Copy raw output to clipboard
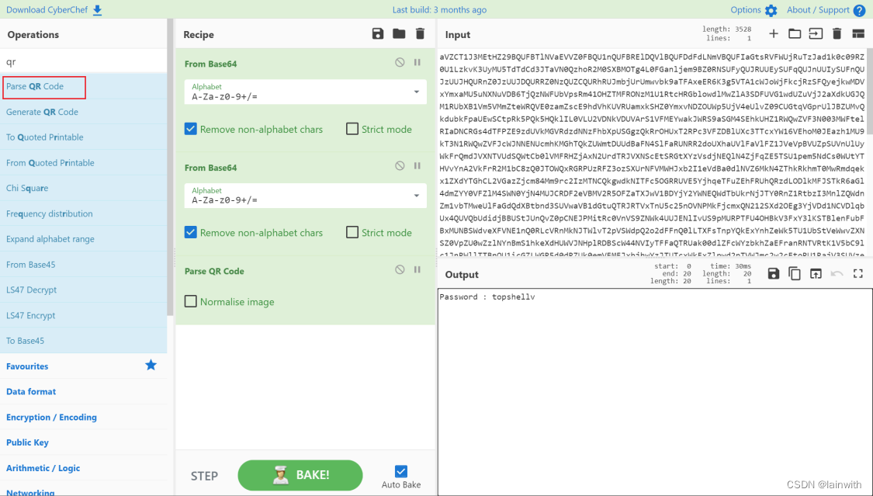Screen dimensions: 873x496 pyautogui.click(x=795, y=273)
